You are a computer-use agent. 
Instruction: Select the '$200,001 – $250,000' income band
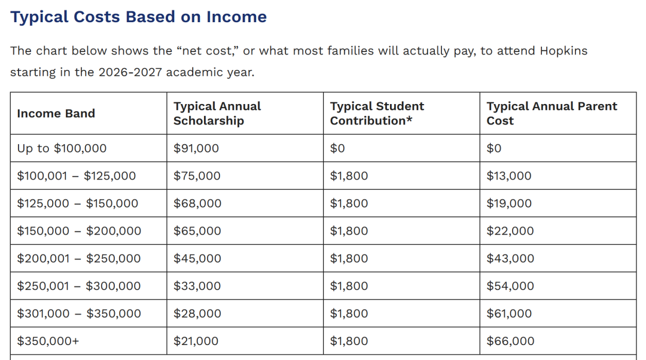pos(78,258)
